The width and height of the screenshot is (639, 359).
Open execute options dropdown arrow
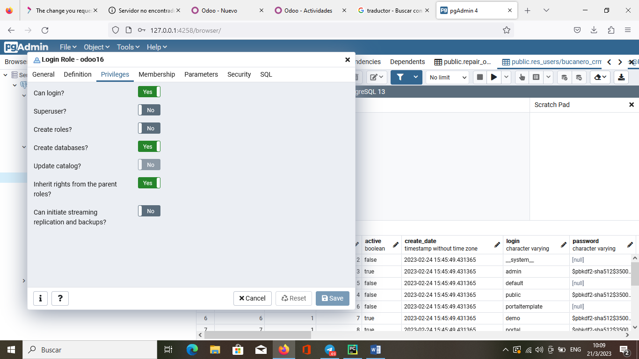[506, 77]
